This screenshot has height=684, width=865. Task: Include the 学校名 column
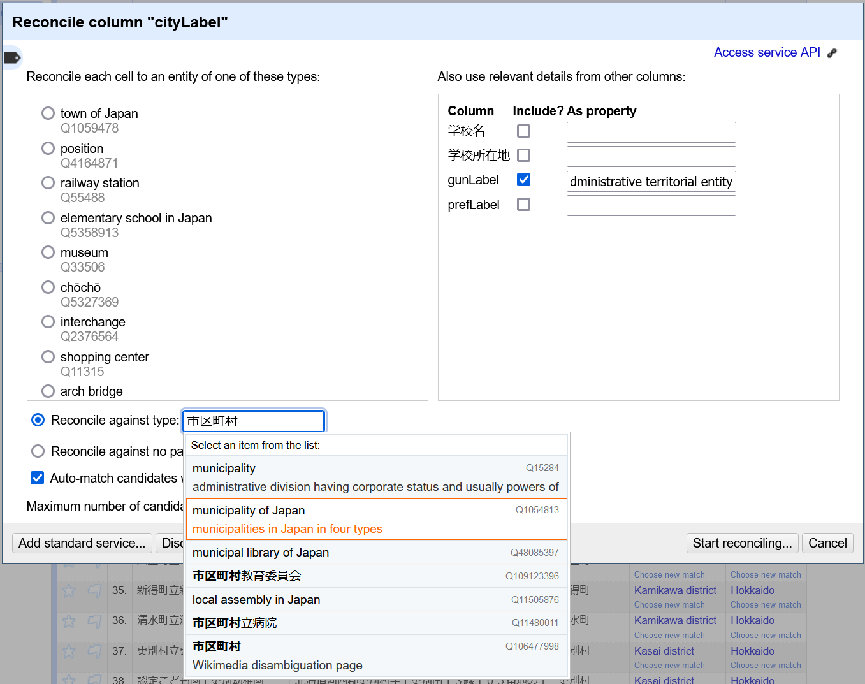[x=523, y=131]
